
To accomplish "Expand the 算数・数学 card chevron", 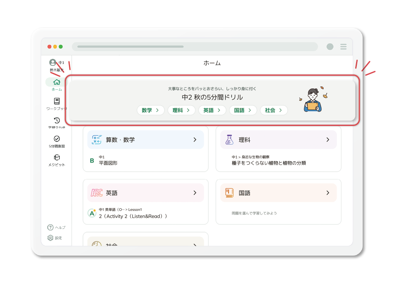I will tap(195, 140).
